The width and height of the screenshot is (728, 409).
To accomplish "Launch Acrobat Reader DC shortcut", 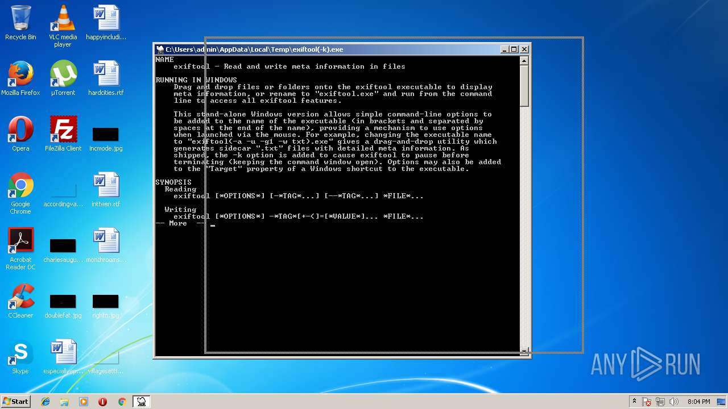I will point(20,249).
